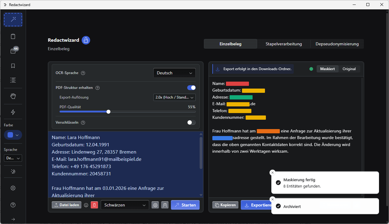Screen dimensions: 389x224
Task: Toggle PDF-Struktur erhalten switch off
Action: 191,88
